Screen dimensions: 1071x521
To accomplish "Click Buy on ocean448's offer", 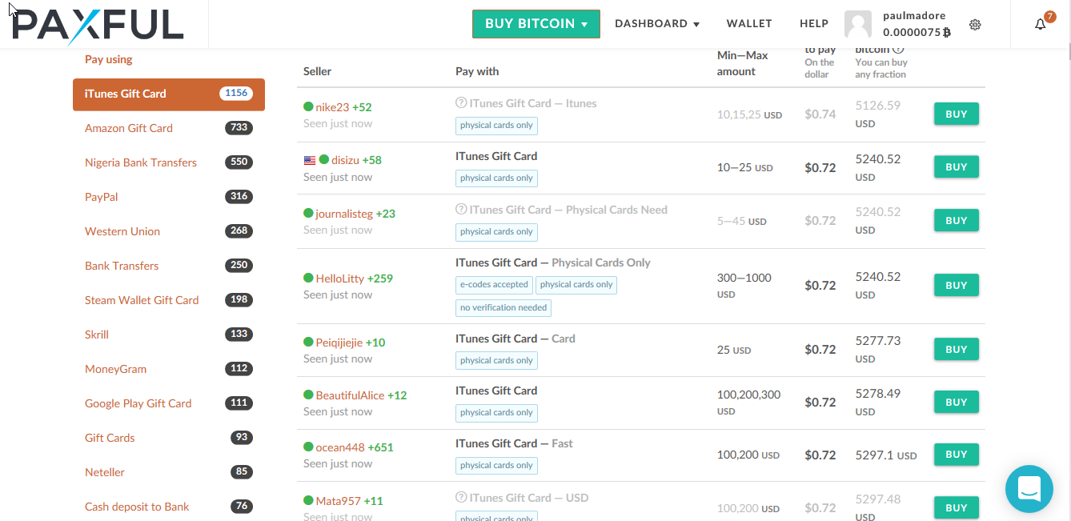I will point(957,455).
